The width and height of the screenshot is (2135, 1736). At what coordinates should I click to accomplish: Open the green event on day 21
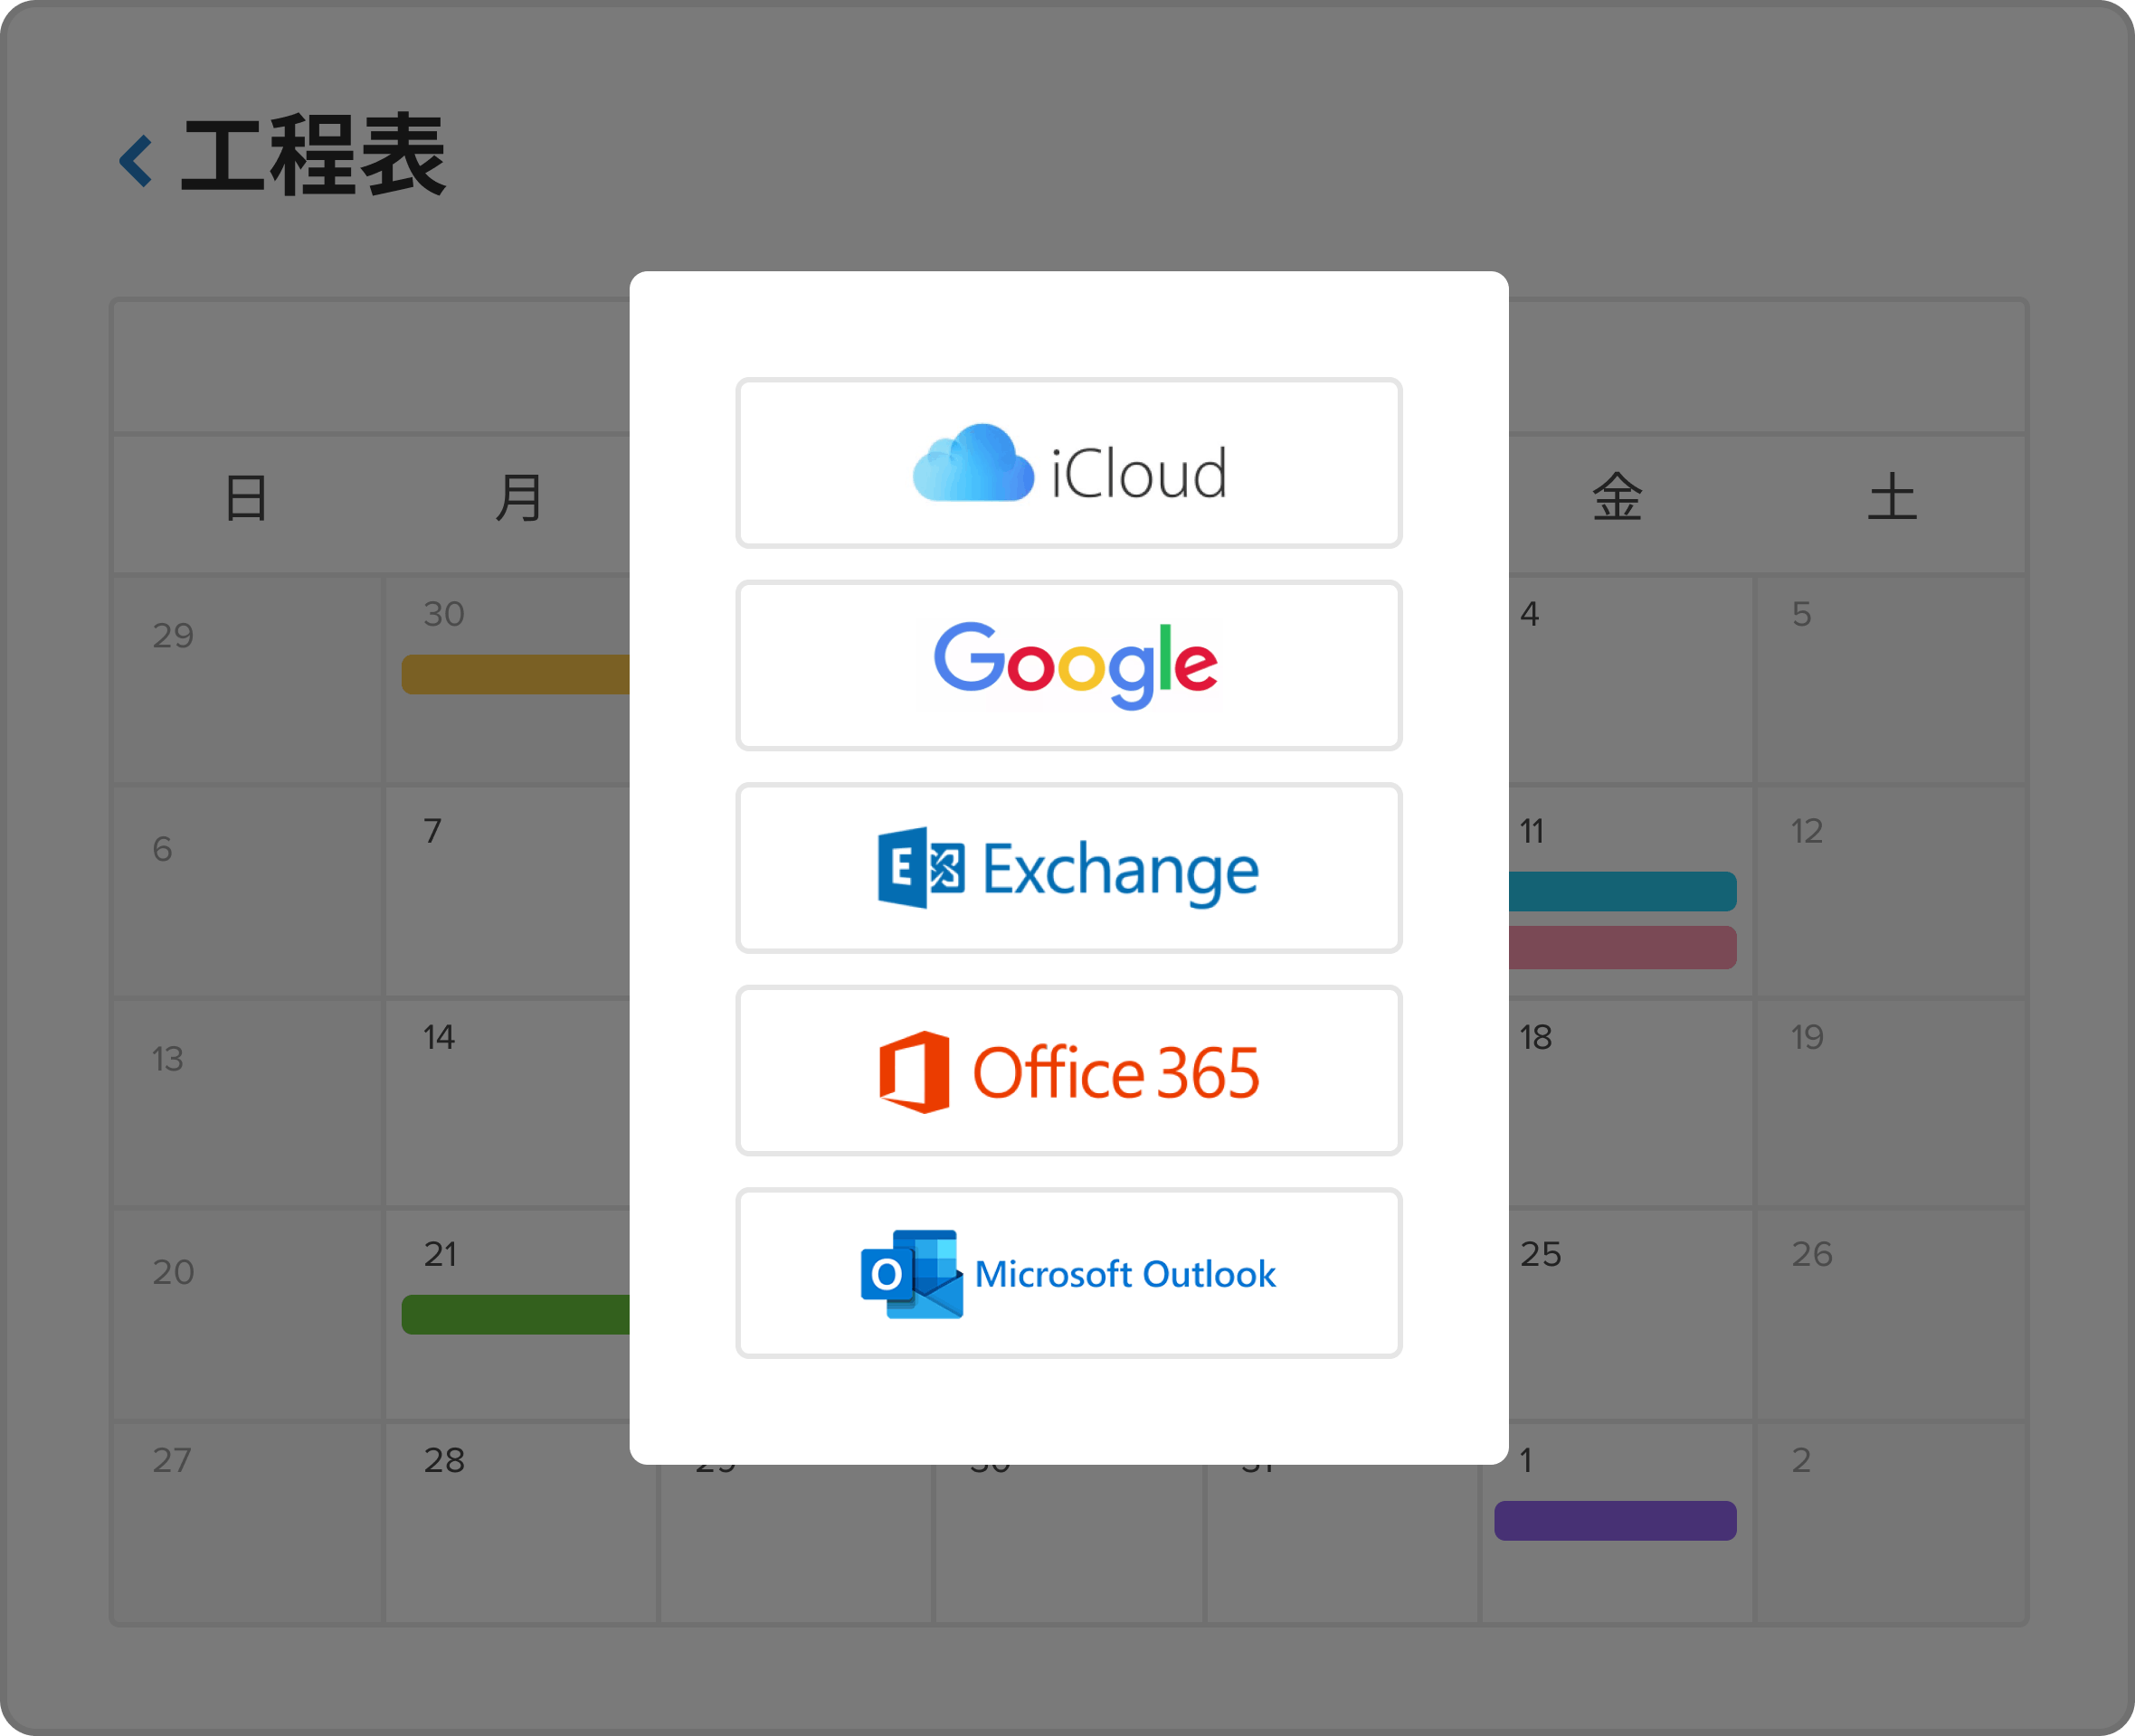coord(516,1314)
